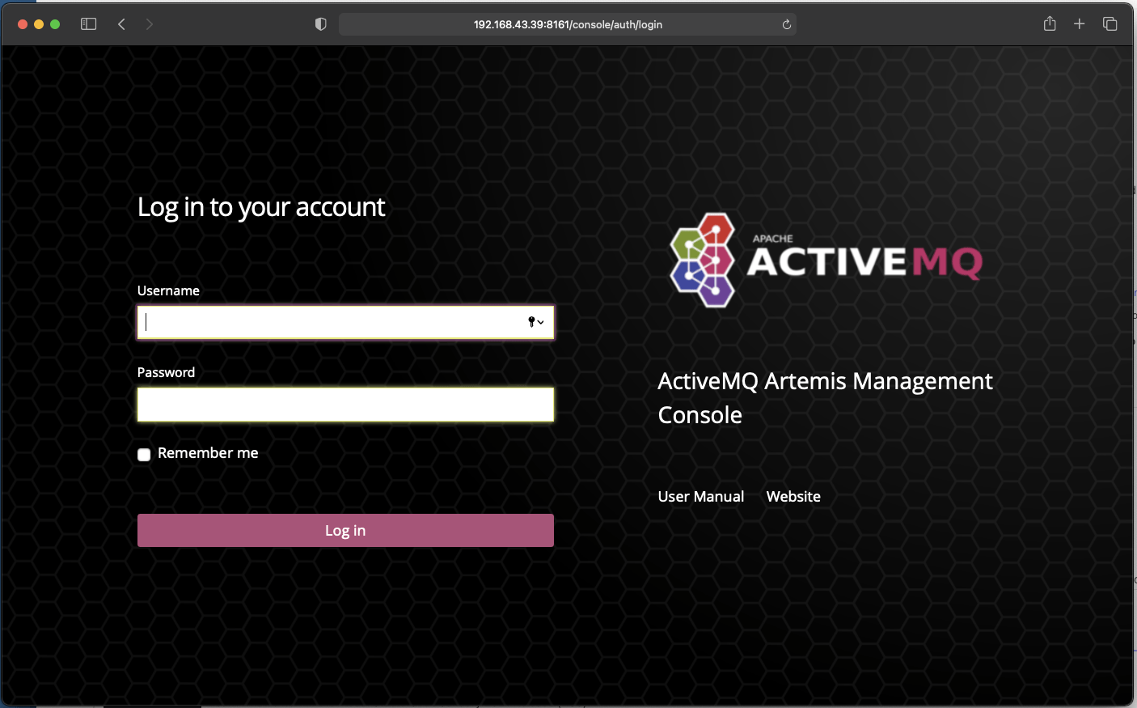Go back using the back arrow

click(x=121, y=24)
